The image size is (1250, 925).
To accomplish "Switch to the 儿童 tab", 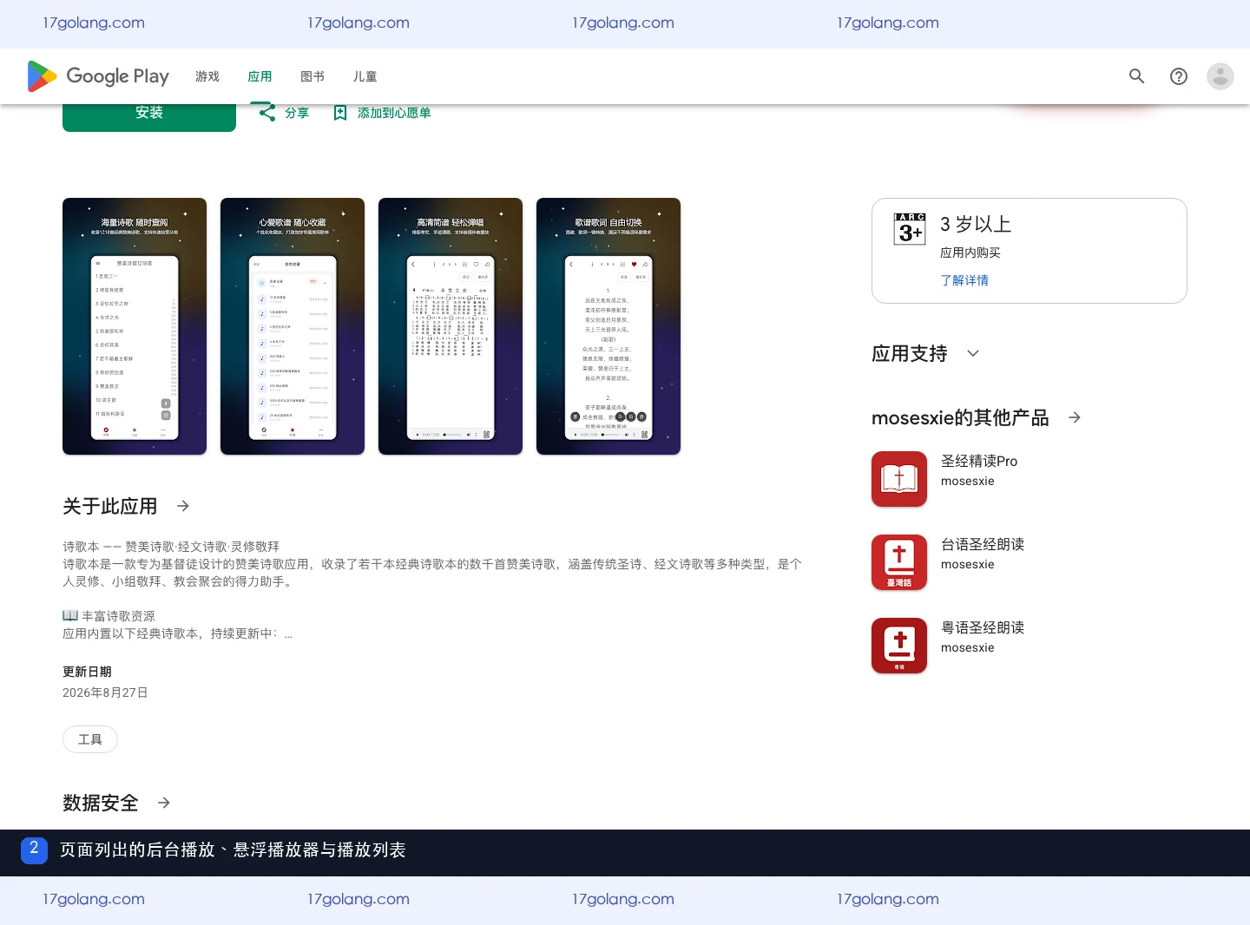I will tap(365, 76).
